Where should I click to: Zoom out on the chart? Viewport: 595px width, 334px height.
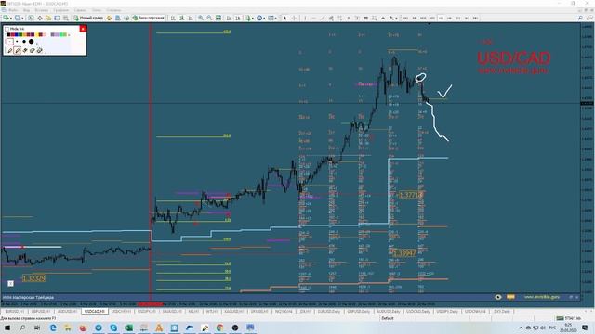click(209, 18)
